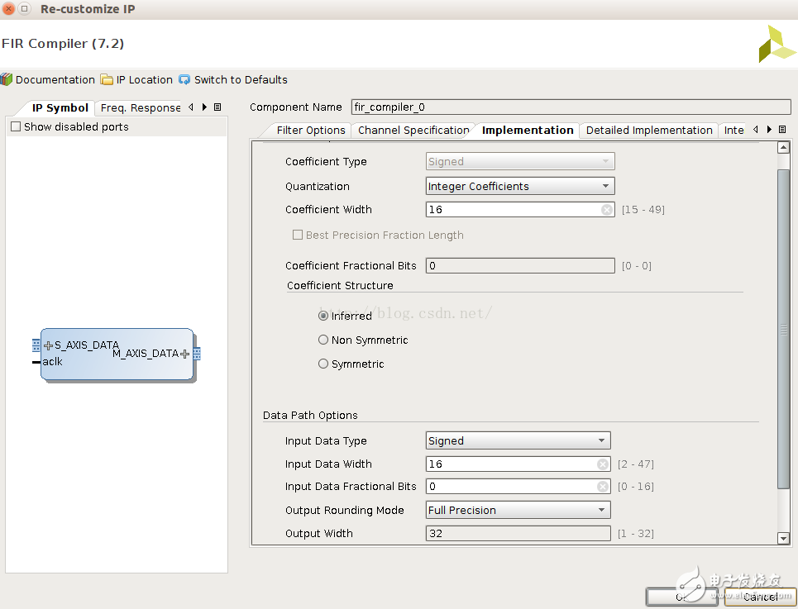Open the Output Rounding Mode dropdown
Image resolution: width=798 pixels, height=609 pixels.
(518, 511)
